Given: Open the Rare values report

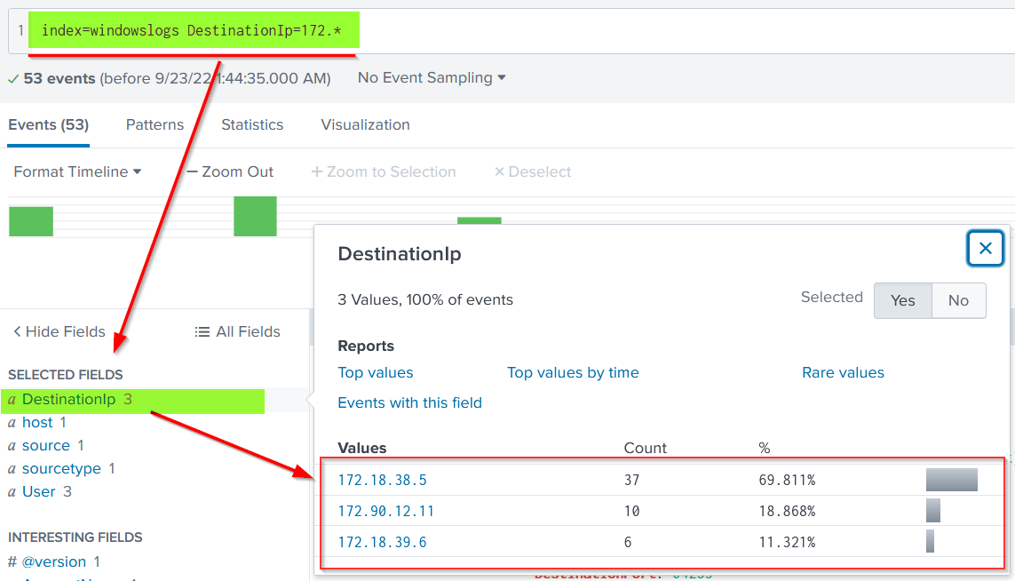Looking at the screenshot, I should tap(843, 372).
